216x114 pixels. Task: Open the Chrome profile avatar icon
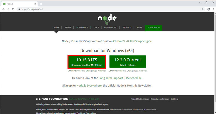click(x=209, y=9)
